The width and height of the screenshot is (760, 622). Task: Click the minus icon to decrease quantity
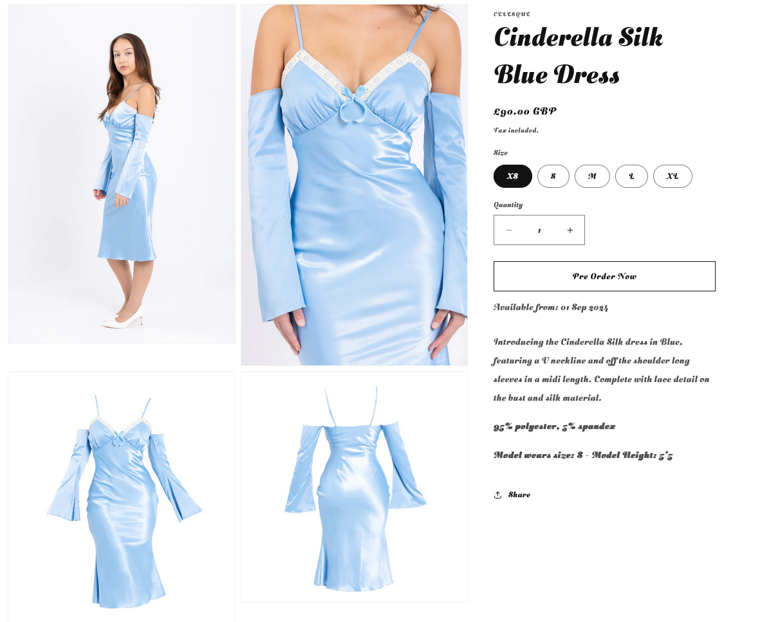click(x=509, y=230)
